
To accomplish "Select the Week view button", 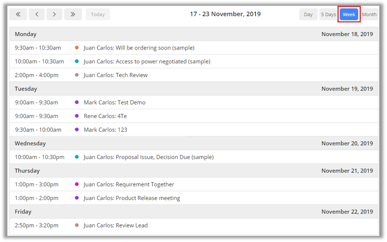I will 349,14.
